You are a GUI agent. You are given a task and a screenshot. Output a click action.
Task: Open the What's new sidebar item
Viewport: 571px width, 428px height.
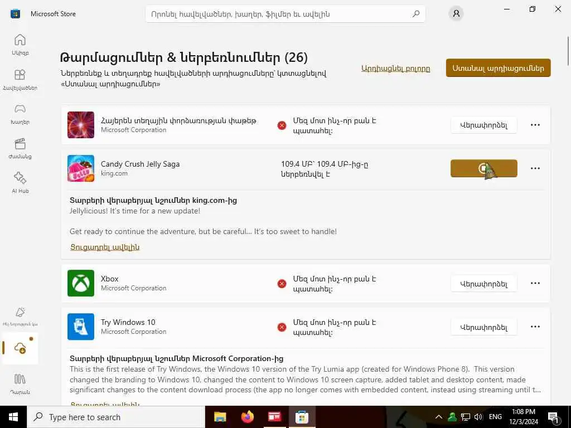click(20, 316)
